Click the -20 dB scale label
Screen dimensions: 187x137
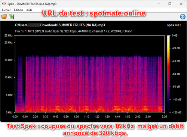click(176, 48)
